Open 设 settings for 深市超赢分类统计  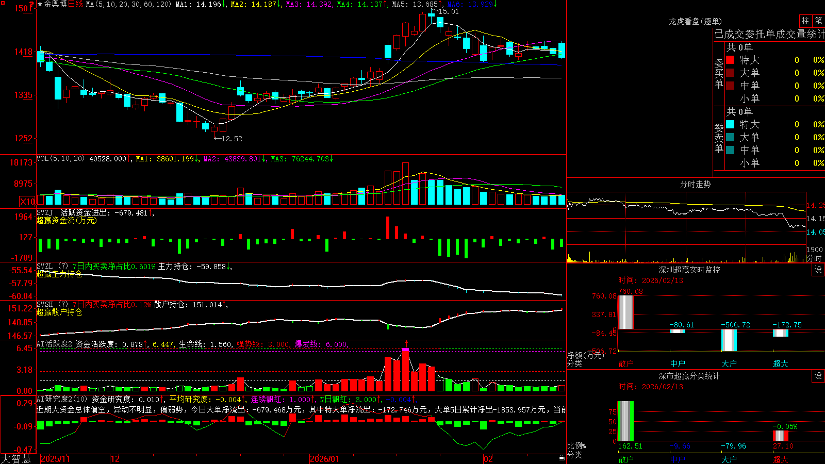coord(818,376)
